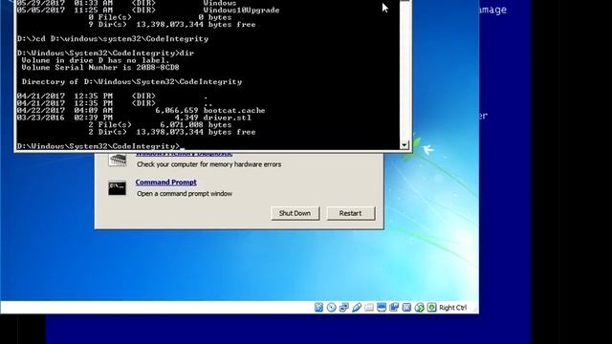Click the Shut Down button
The height and width of the screenshot is (344, 612).
coord(295,213)
